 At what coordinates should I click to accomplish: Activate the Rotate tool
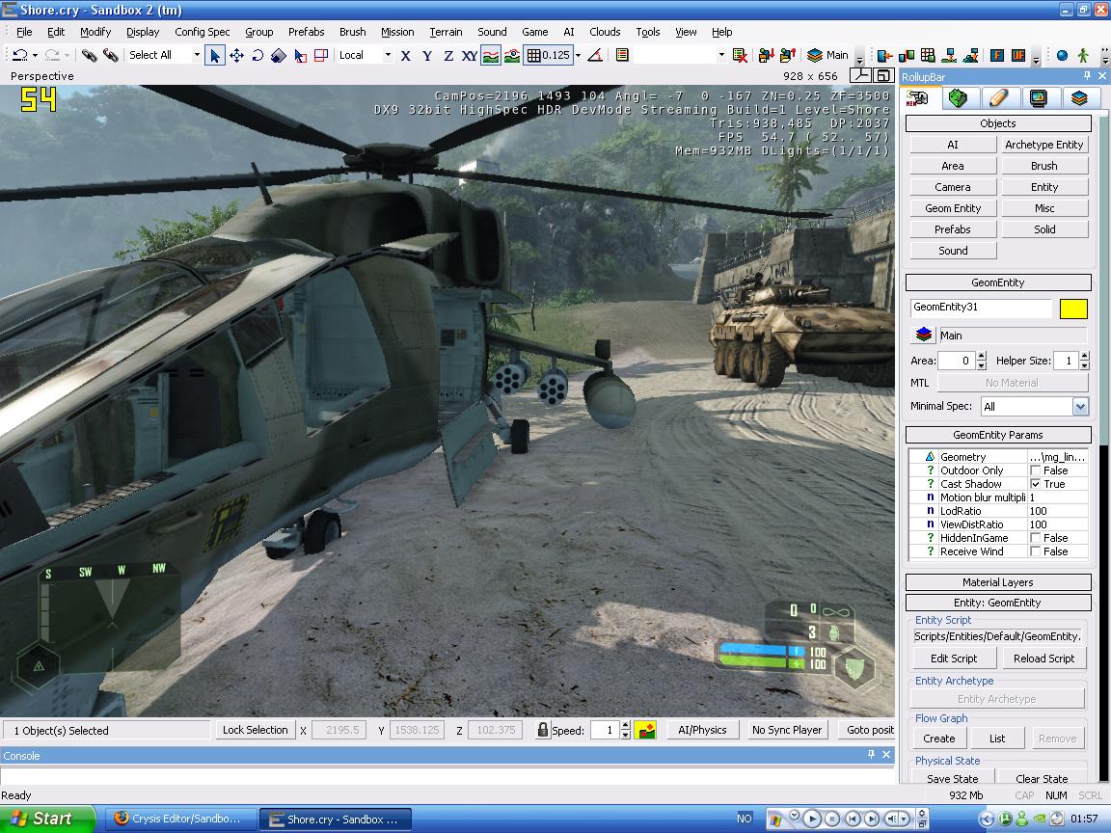(x=257, y=55)
